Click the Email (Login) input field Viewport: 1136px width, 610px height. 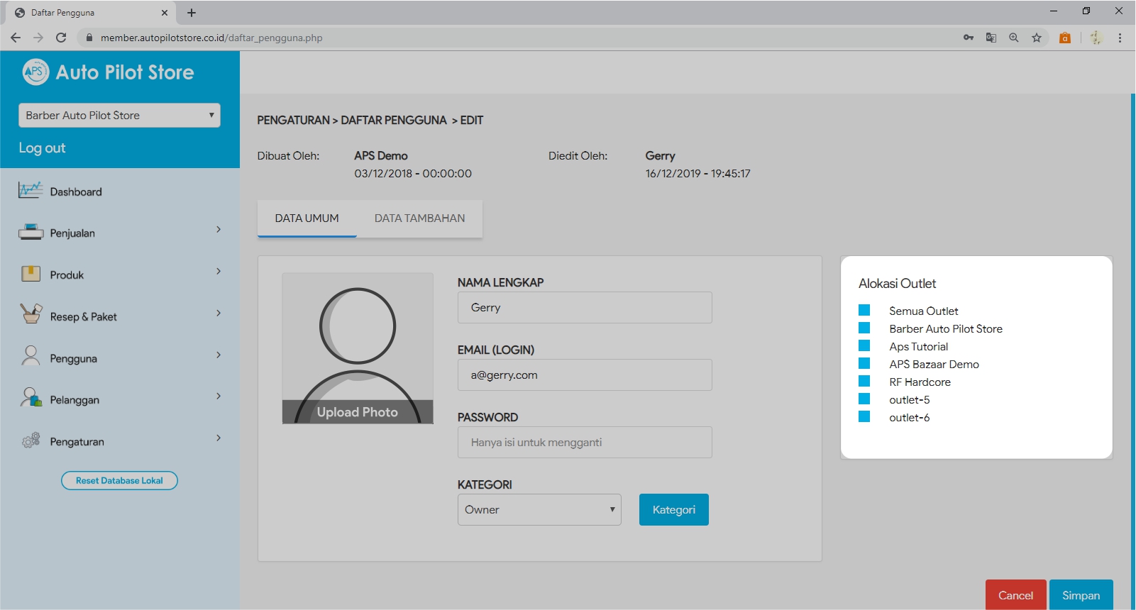[x=585, y=375]
